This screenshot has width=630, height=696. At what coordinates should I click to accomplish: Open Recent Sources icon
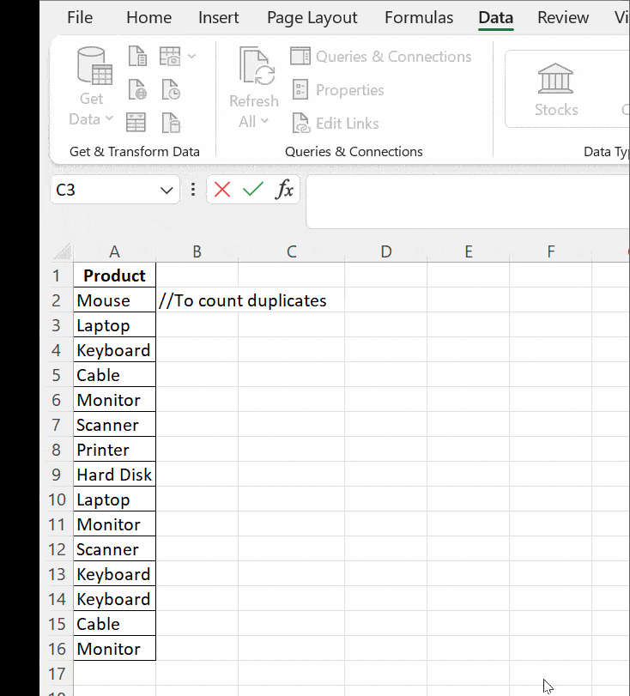(172, 89)
